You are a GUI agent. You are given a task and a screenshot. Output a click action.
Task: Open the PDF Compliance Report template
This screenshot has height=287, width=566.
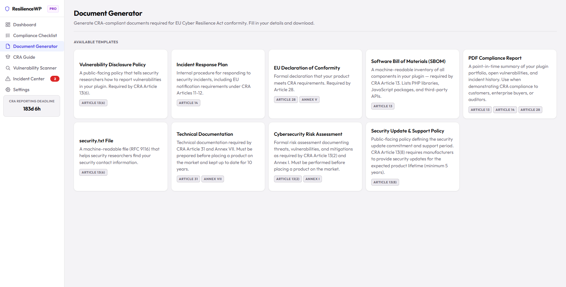tap(510, 84)
